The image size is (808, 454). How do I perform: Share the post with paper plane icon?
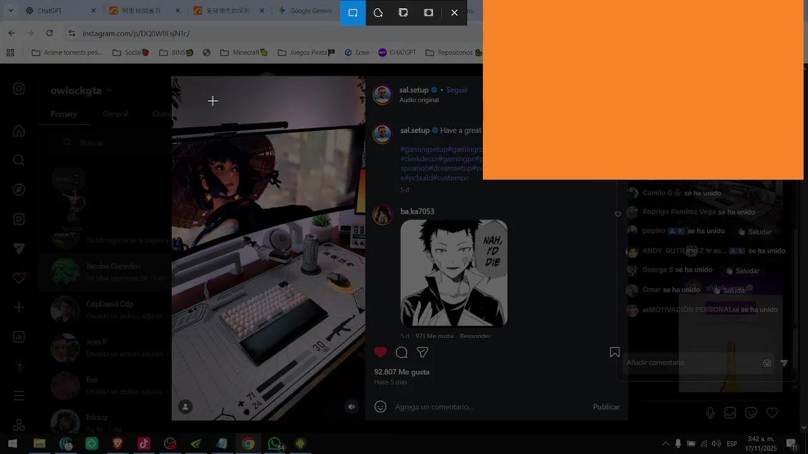click(x=422, y=352)
